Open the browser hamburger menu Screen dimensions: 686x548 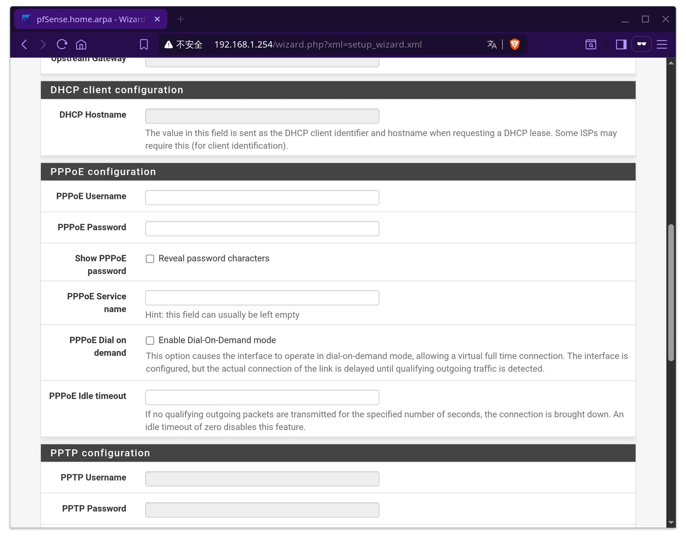click(662, 45)
